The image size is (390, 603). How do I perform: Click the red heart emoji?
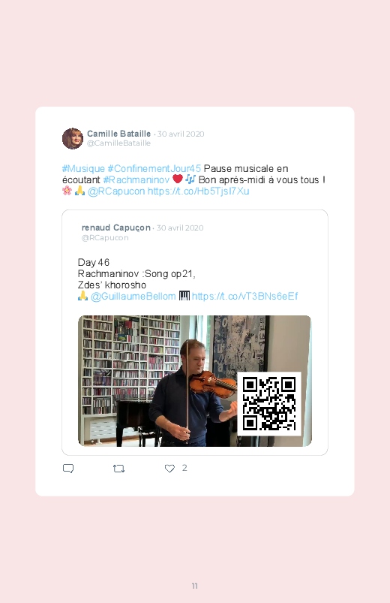click(x=178, y=179)
